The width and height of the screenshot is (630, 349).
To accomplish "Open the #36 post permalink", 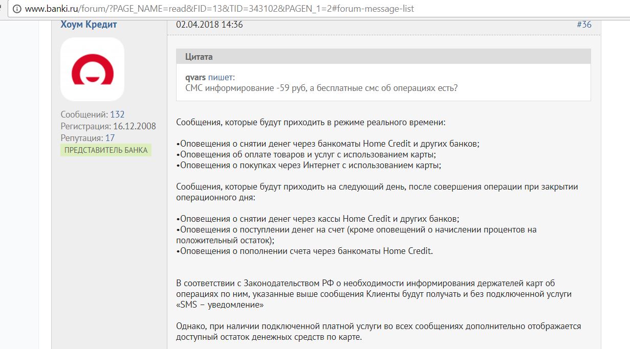I will [x=583, y=25].
